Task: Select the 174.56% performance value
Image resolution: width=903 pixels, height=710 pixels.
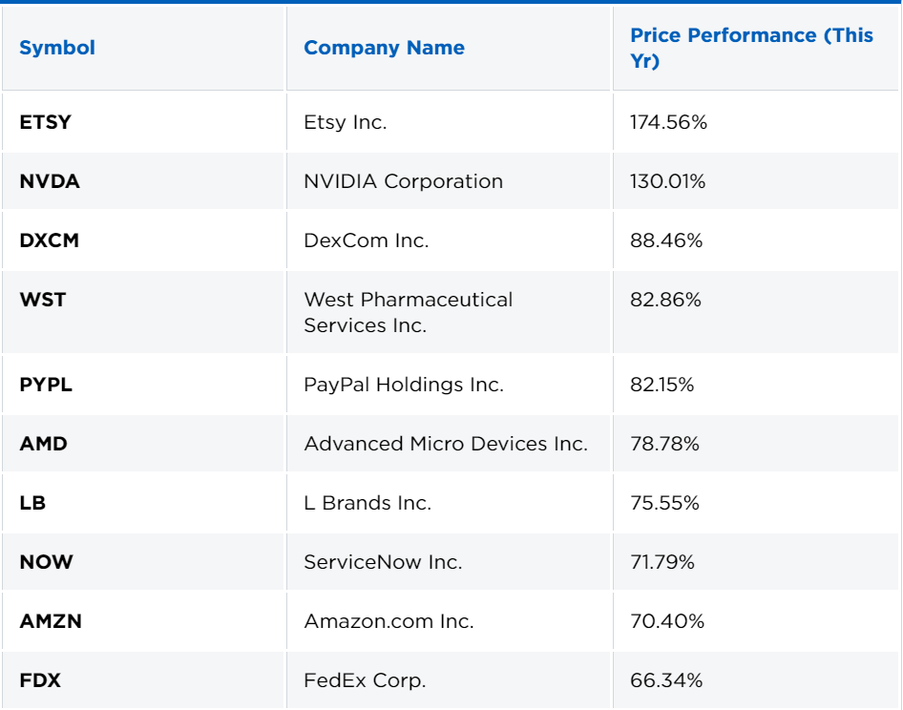Action: (668, 122)
